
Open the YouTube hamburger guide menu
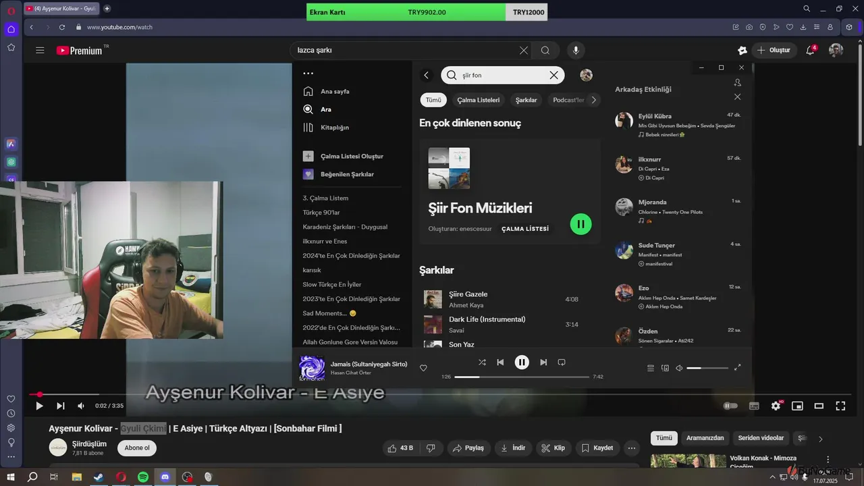pyautogui.click(x=40, y=50)
